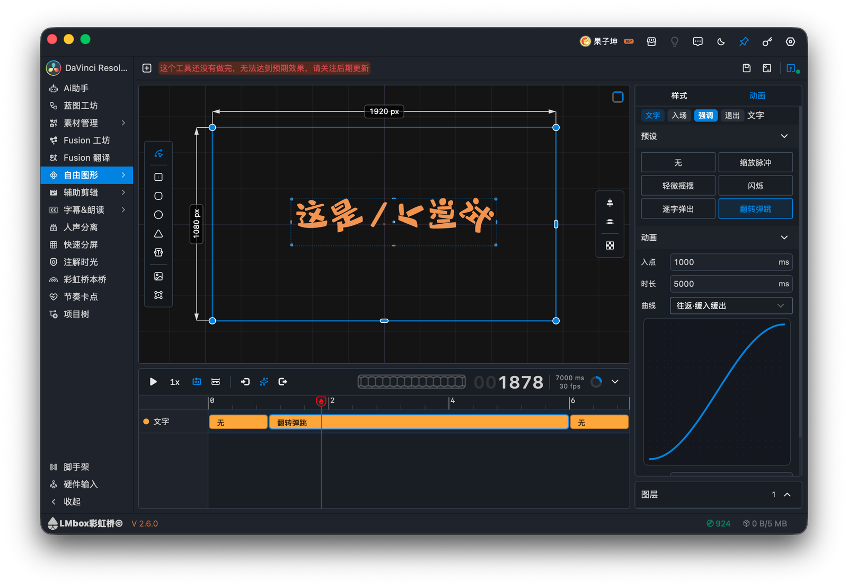Click the frame scrubber strip
Image resolution: width=848 pixels, height=588 pixels.
(x=412, y=382)
